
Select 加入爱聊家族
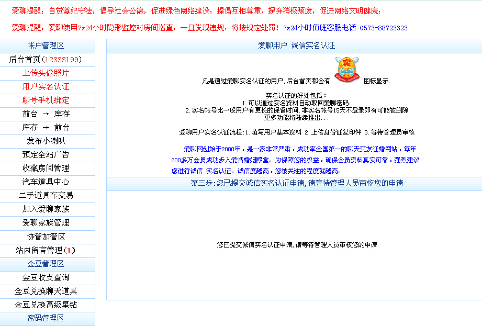pos(46,209)
